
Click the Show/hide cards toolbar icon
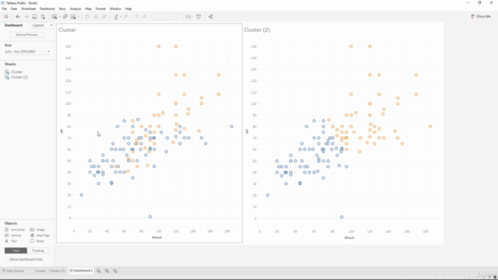pos(188,16)
